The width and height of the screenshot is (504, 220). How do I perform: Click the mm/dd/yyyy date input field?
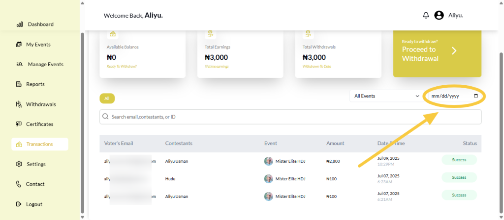(x=448, y=96)
